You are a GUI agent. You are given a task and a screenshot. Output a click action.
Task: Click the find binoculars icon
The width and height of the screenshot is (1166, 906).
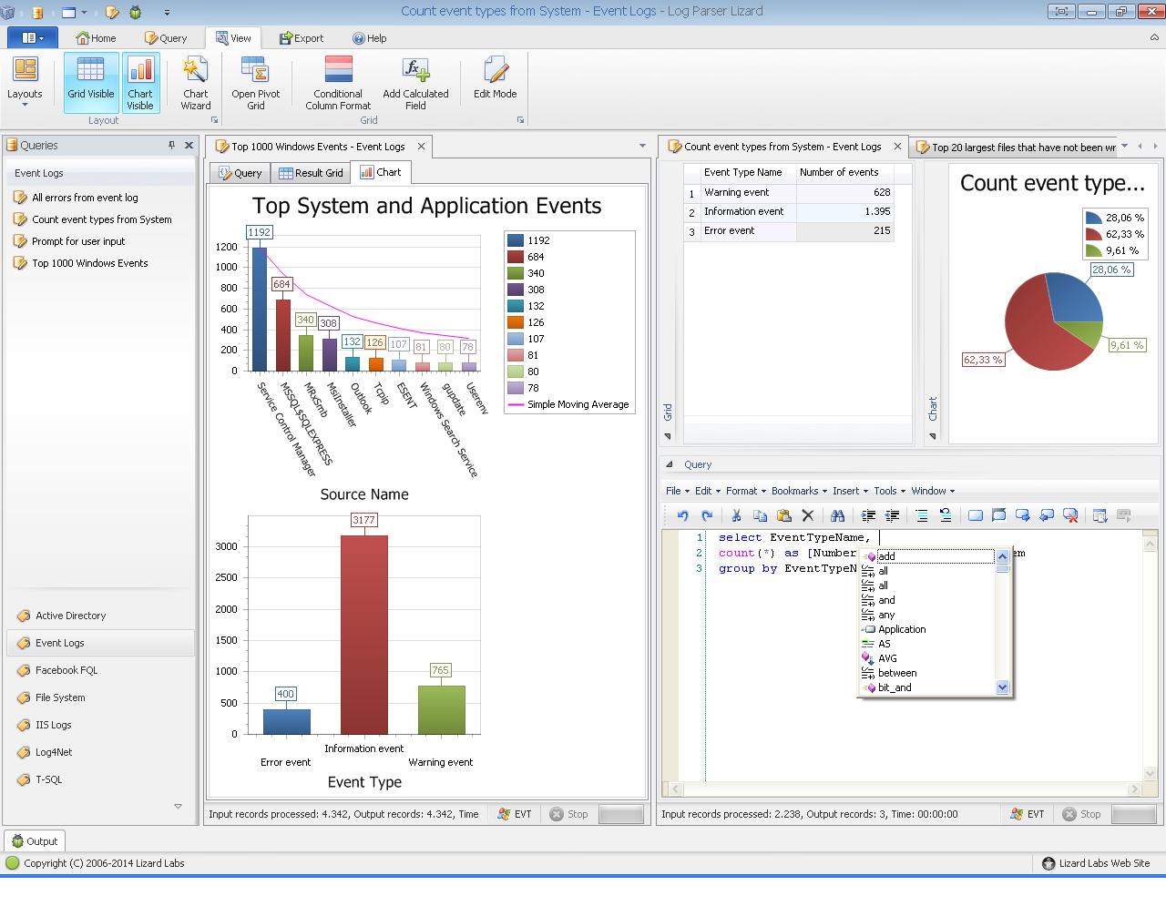837,515
